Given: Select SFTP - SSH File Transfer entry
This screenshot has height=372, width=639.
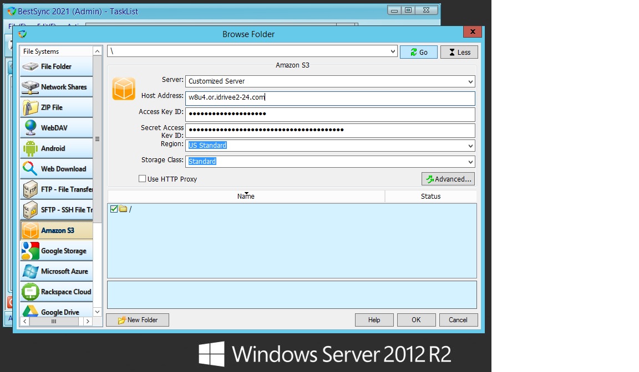Looking at the screenshot, I should (x=57, y=210).
